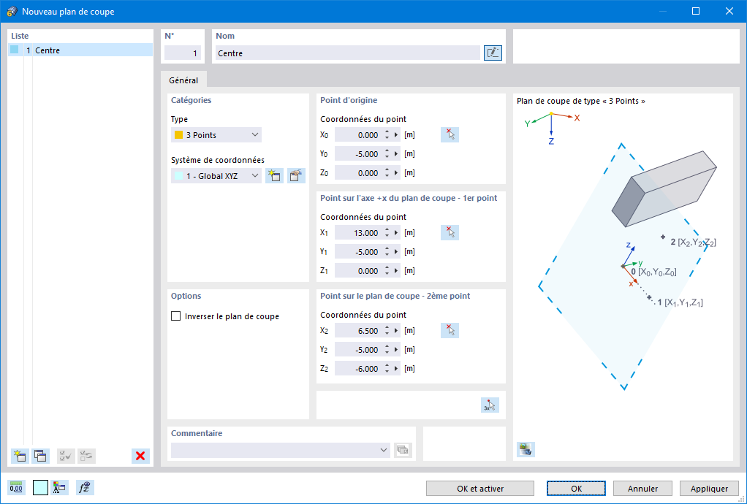Image resolution: width=747 pixels, height=504 pixels.
Task: Click OK et activer button
Action: (479, 488)
